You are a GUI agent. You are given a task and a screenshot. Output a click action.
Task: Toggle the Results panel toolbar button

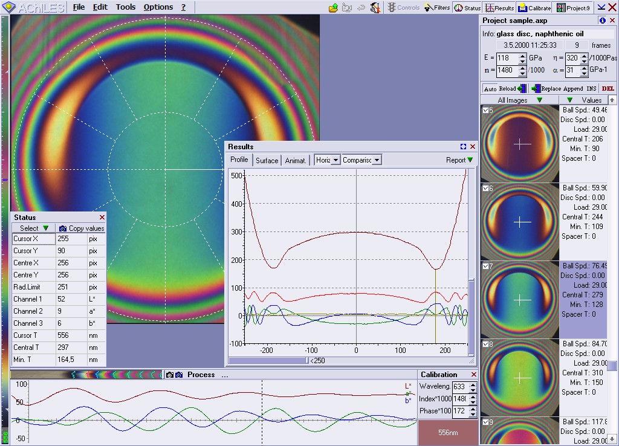(500, 7)
